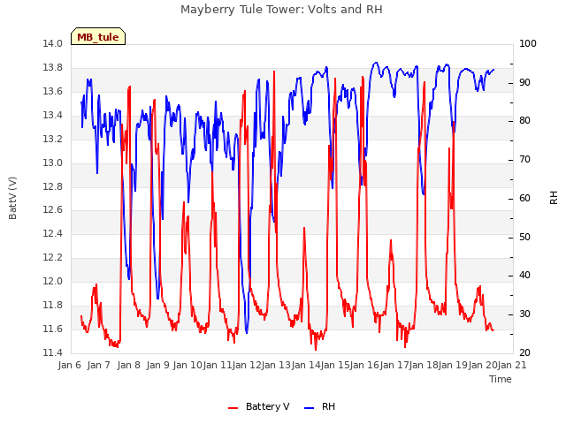Click the 30 right axis value
Viewport: 566px width, 424px height.
[x=524, y=314]
